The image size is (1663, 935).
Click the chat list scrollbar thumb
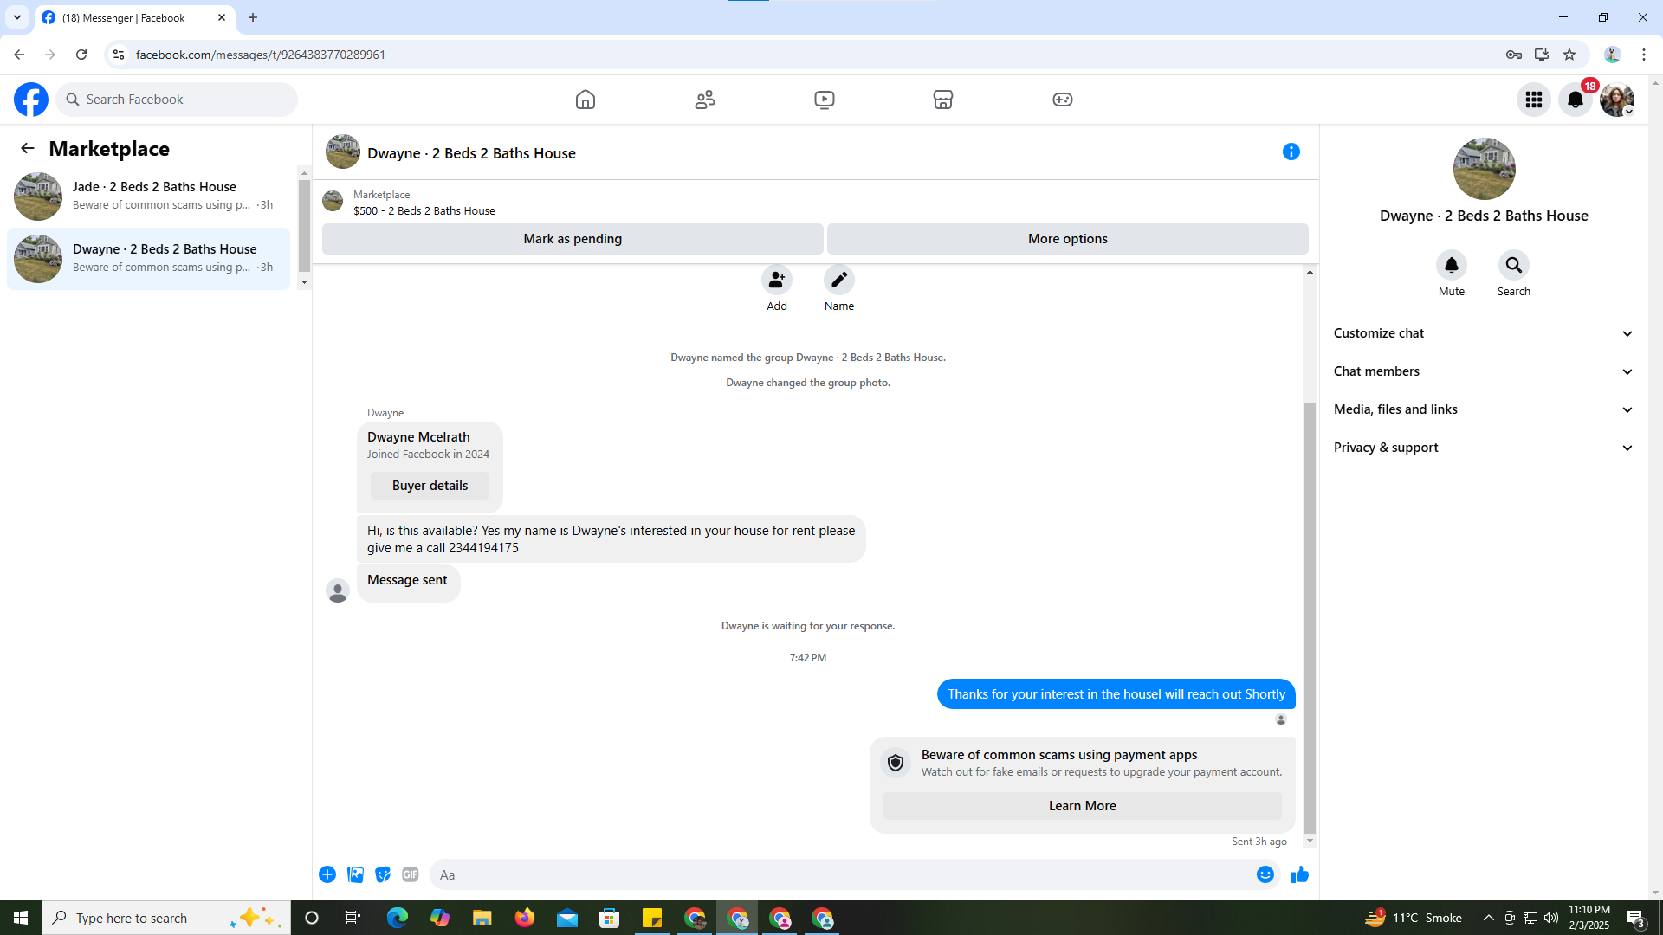coord(304,226)
